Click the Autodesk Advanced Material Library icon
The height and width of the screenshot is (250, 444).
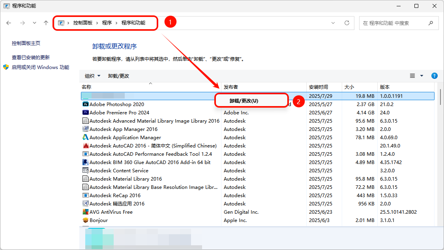tap(86, 121)
